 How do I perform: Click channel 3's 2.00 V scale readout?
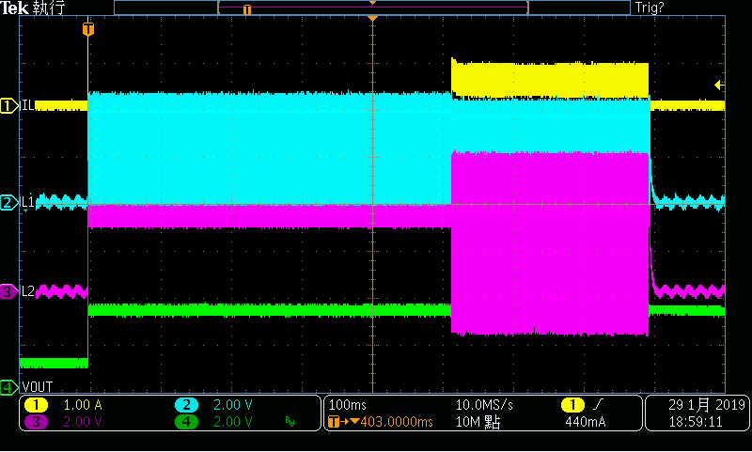83,422
